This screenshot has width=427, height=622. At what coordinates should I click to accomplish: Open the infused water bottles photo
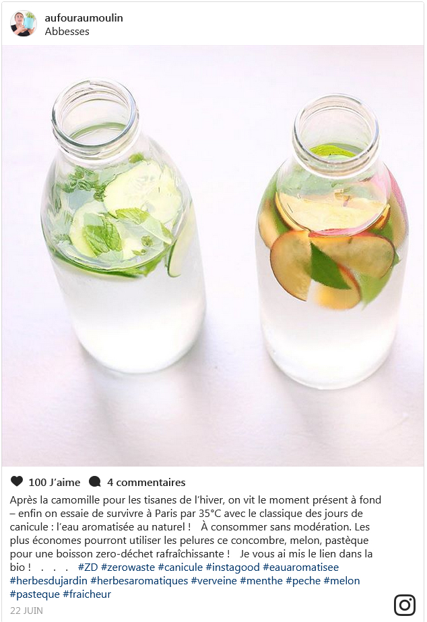(x=213, y=256)
